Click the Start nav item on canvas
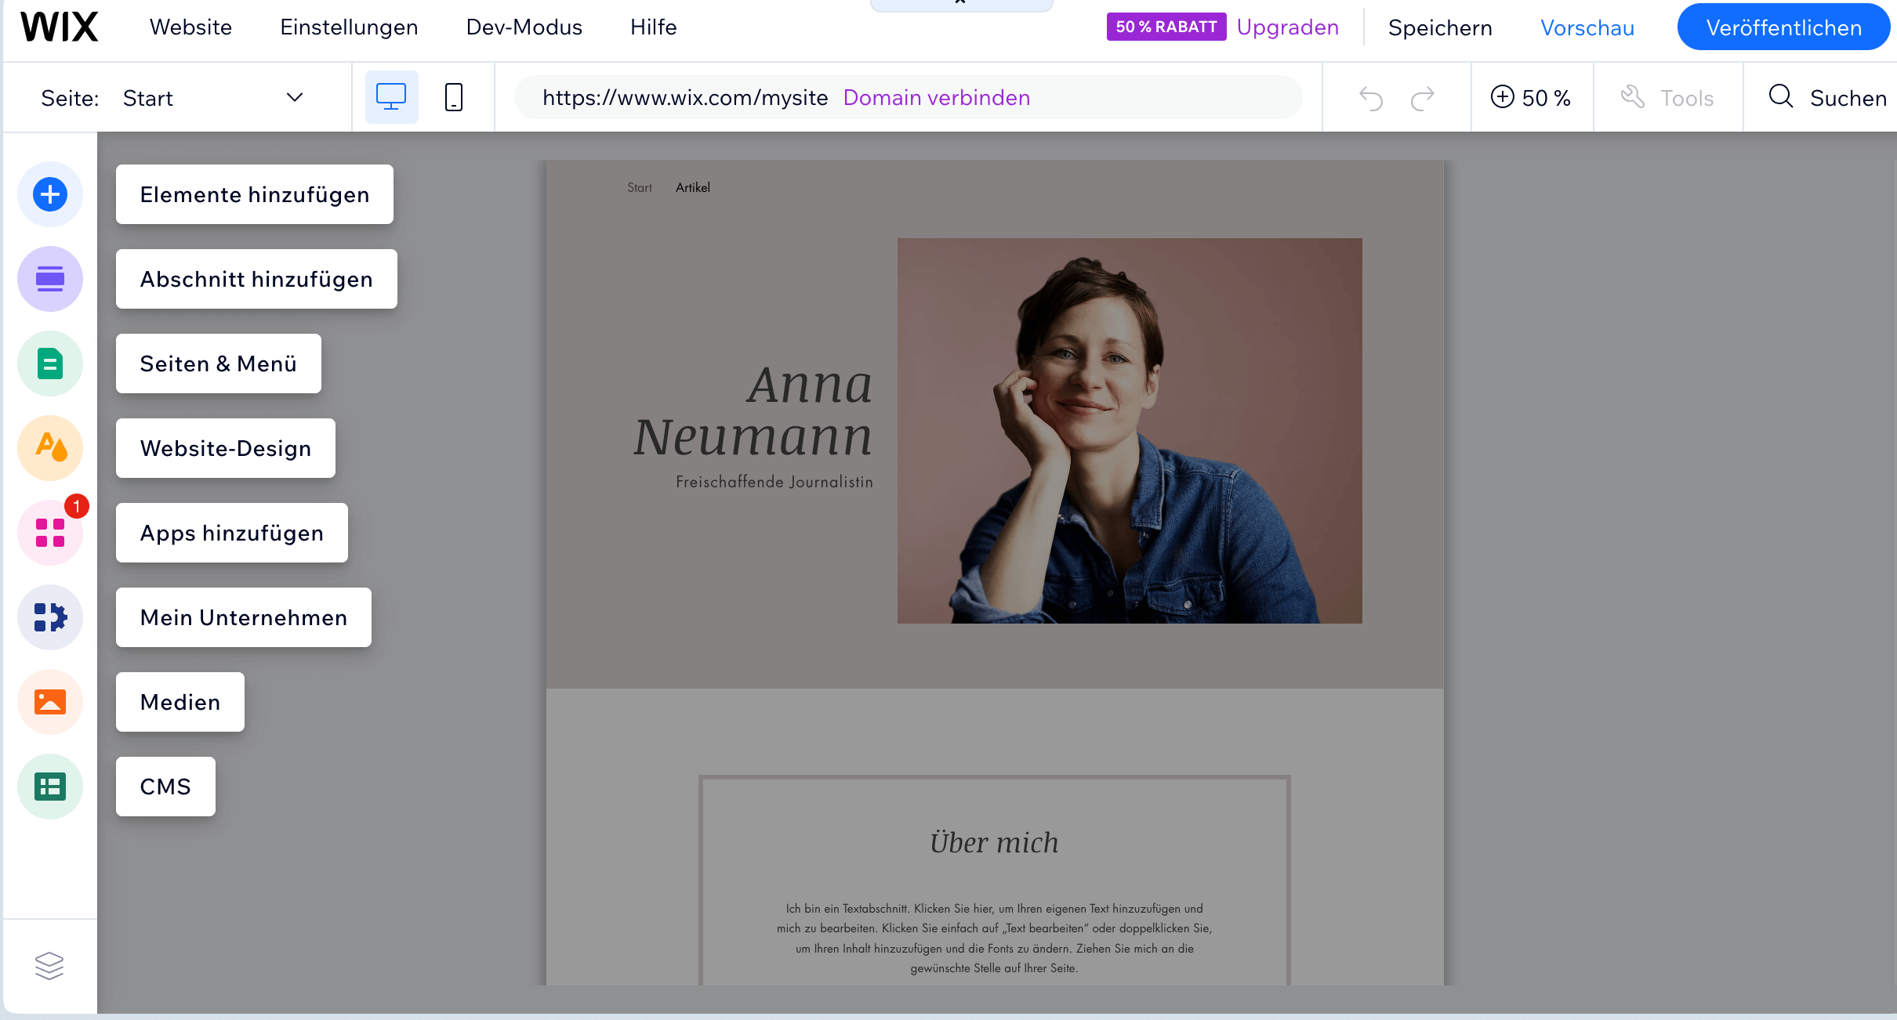Viewport: 1897px width, 1020px height. click(x=640, y=188)
